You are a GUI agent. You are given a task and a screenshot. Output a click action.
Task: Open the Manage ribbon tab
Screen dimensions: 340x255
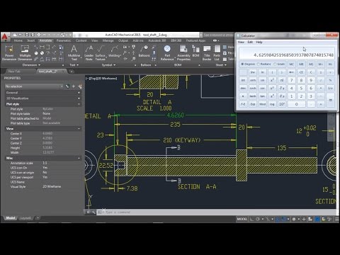[x=108, y=40]
